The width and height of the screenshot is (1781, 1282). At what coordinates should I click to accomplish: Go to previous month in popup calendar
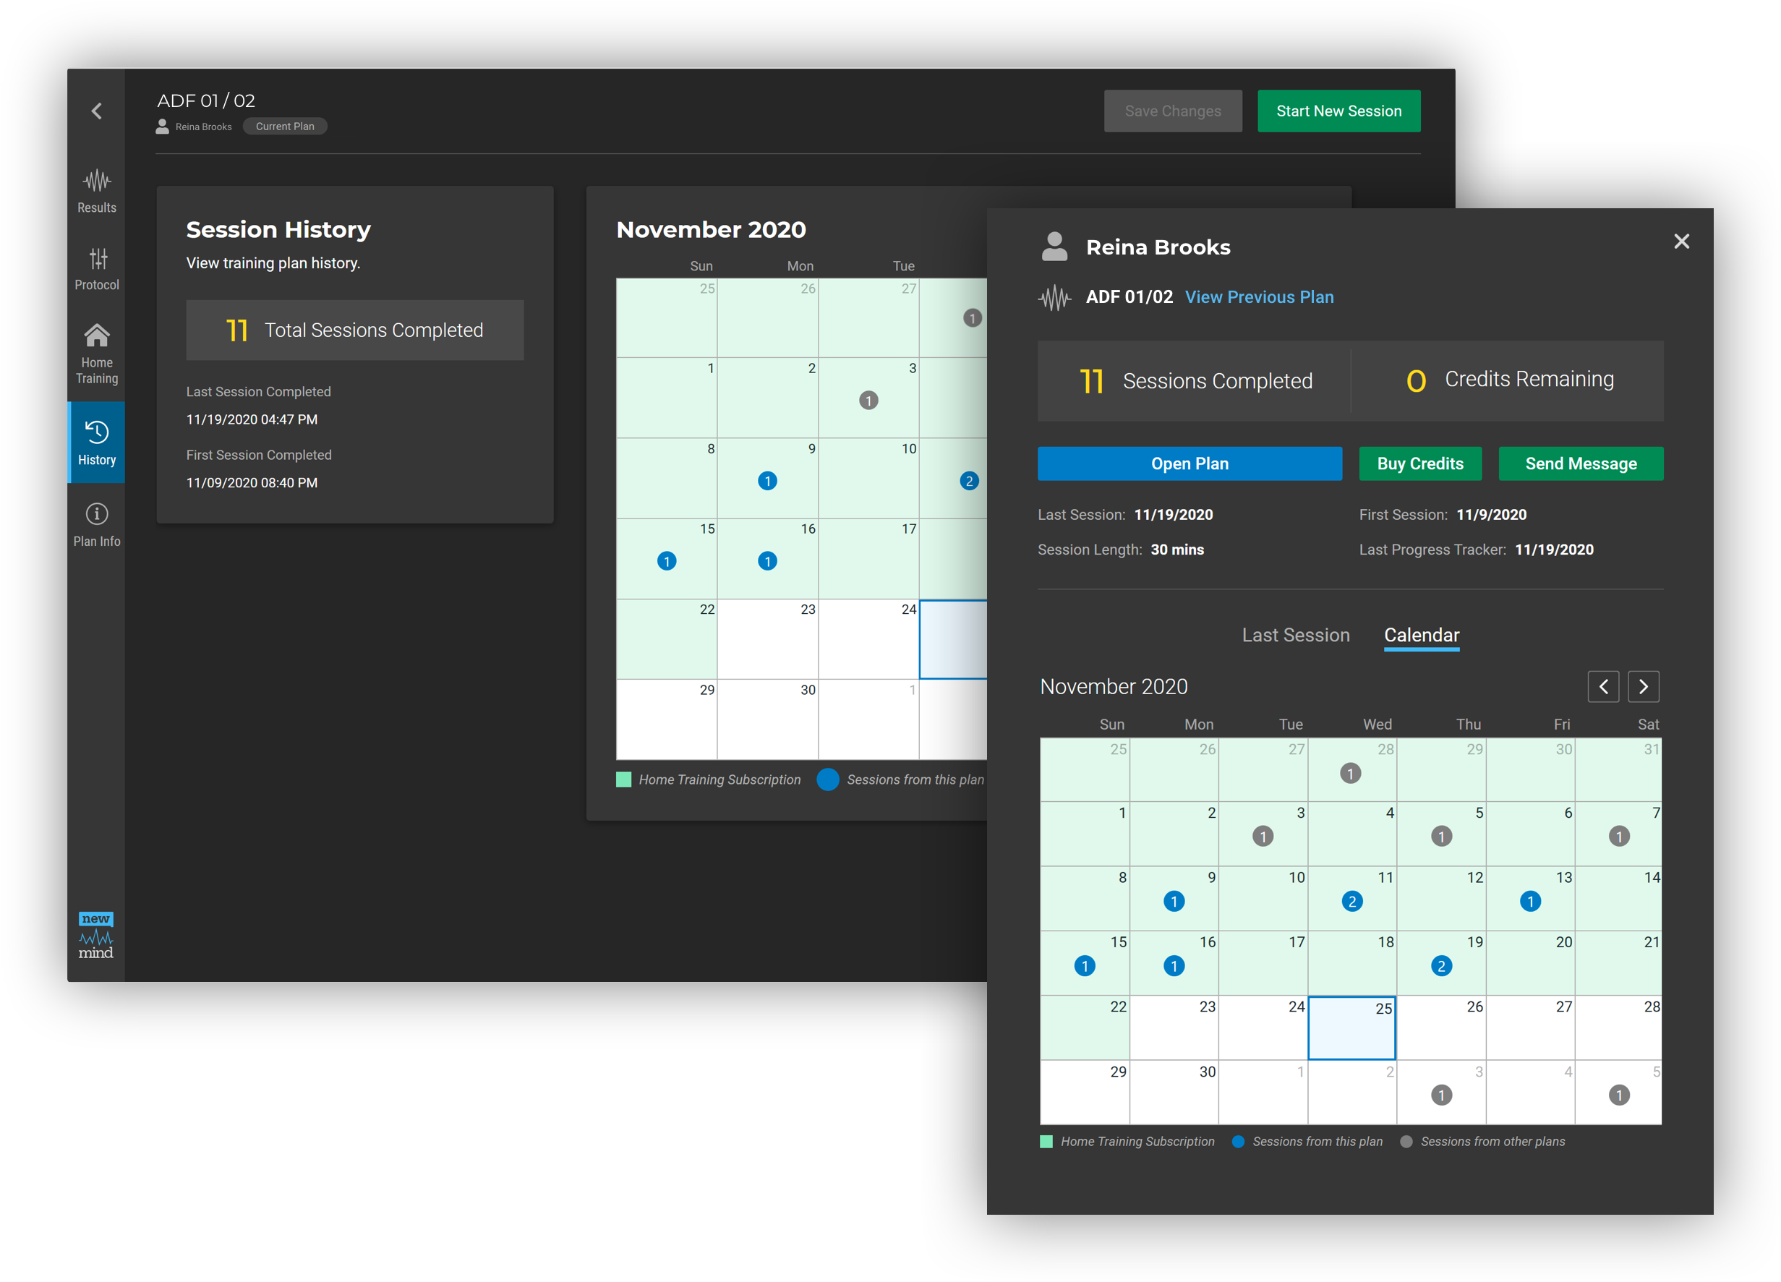[x=1602, y=686]
